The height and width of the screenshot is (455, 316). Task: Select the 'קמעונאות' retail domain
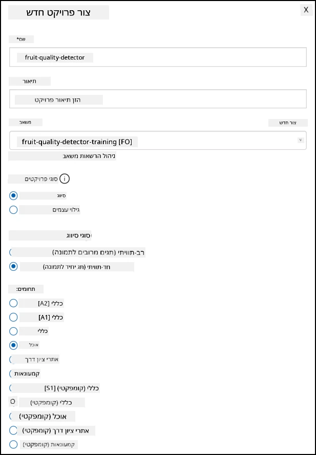11,373
